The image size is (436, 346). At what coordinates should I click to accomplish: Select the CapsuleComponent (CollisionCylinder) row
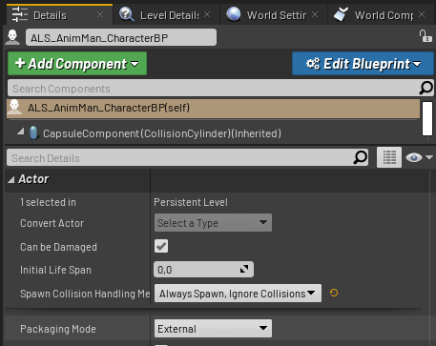(x=213, y=133)
